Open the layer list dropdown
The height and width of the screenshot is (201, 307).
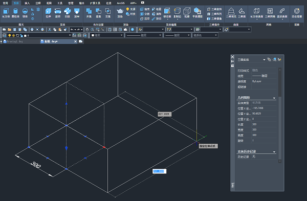70,35
